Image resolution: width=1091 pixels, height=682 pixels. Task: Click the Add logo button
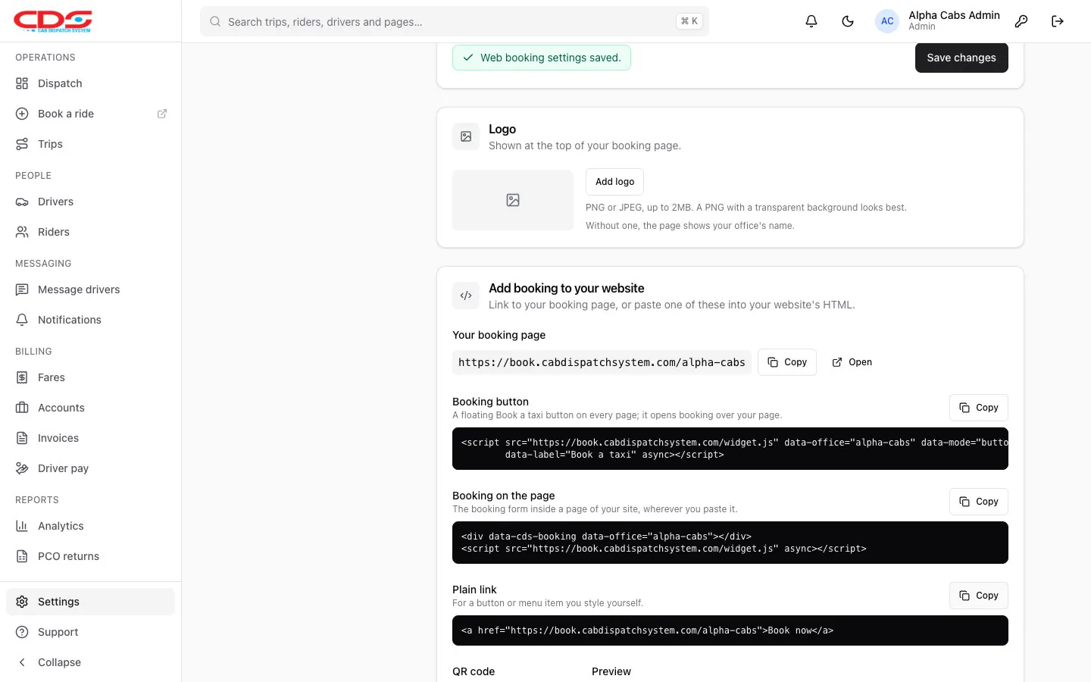click(614, 182)
